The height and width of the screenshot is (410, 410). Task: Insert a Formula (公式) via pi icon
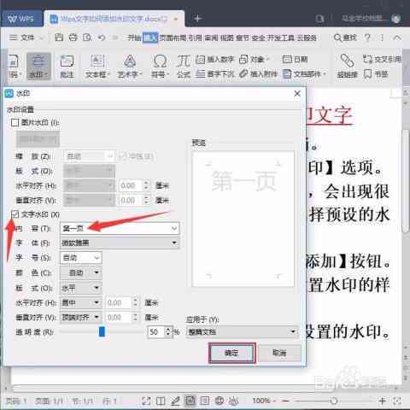[184, 66]
